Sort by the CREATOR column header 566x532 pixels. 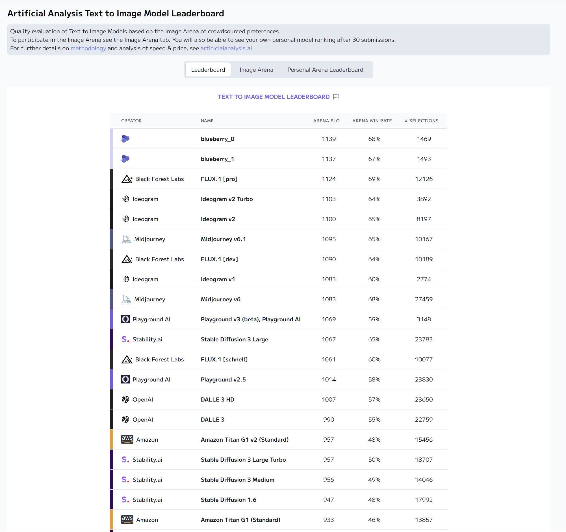click(x=131, y=121)
